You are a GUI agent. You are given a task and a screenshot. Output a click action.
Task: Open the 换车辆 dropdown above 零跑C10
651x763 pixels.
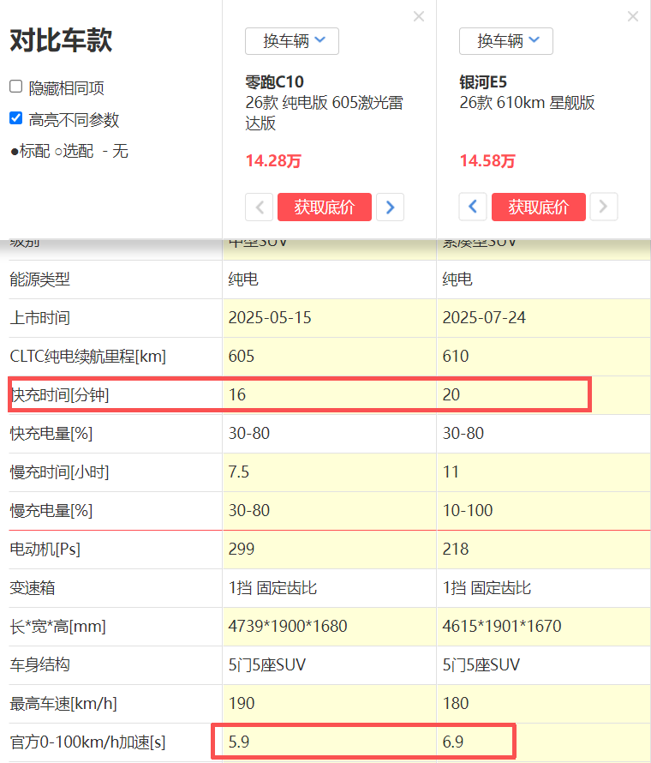tap(292, 41)
